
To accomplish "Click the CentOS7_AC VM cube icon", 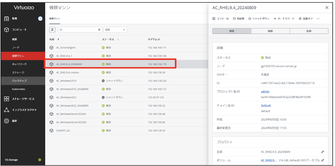I will tap(51, 131).
